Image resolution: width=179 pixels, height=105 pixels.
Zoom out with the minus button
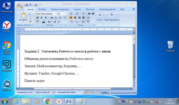(x=110, y=92)
